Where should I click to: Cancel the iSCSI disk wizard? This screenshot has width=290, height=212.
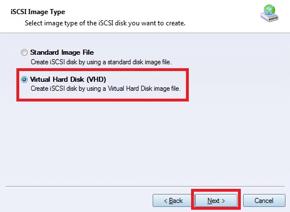[x=264, y=201]
